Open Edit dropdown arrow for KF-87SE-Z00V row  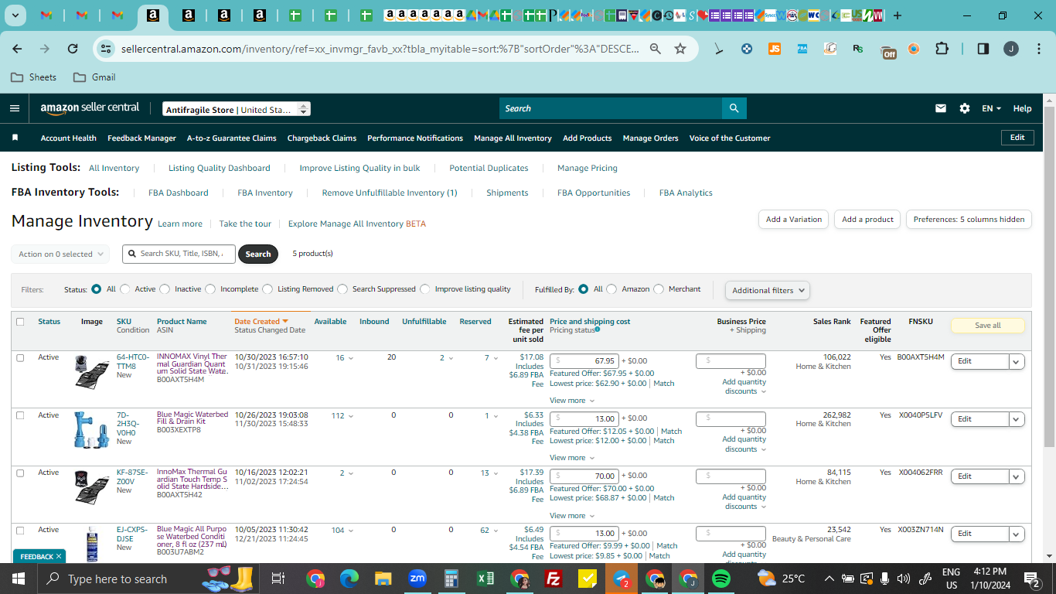click(1017, 476)
